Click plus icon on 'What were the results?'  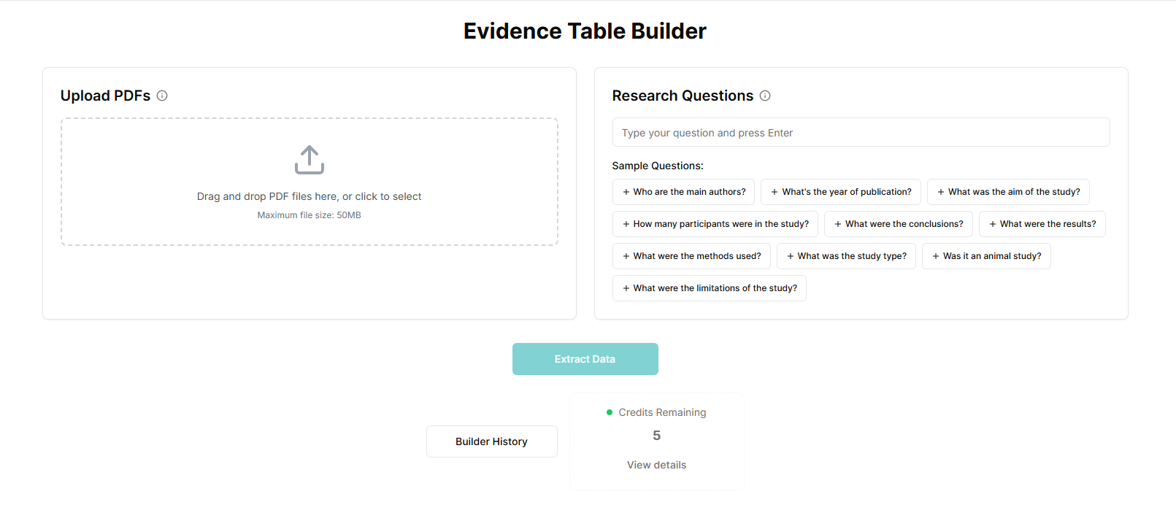pyautogui.click(x=992, y=224)
